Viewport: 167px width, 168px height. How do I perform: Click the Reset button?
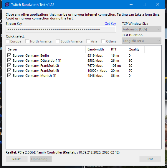click(16, 159)
